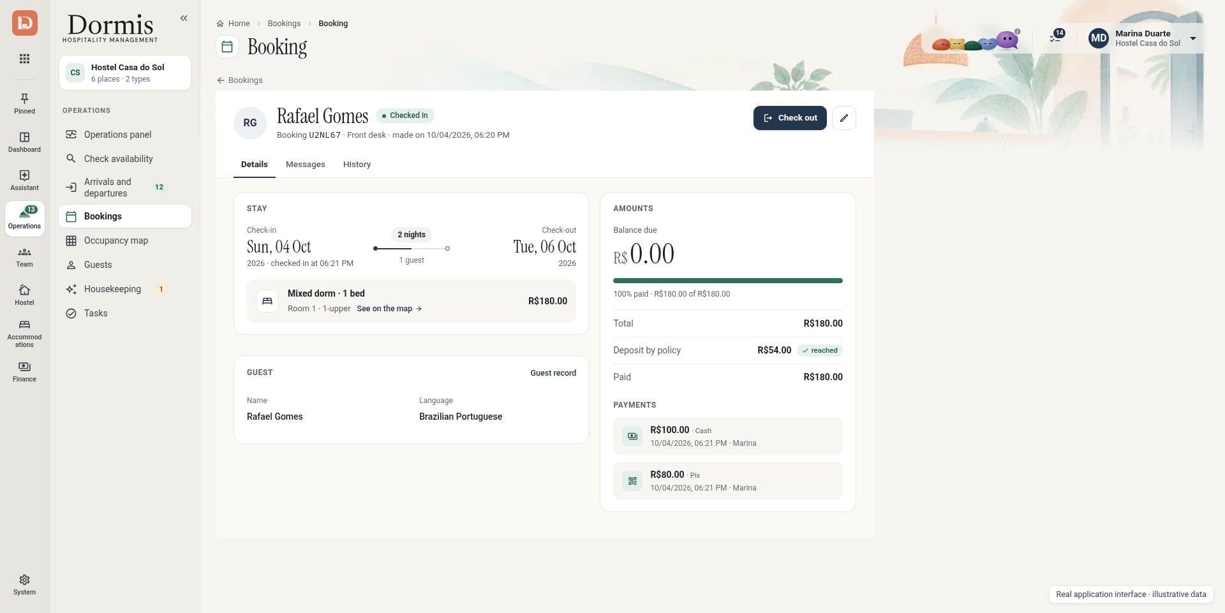Go to Dashboard in the rail

coord(24,142)
